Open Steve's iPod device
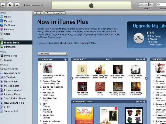The image size is (166, 124). coord(10,56)
